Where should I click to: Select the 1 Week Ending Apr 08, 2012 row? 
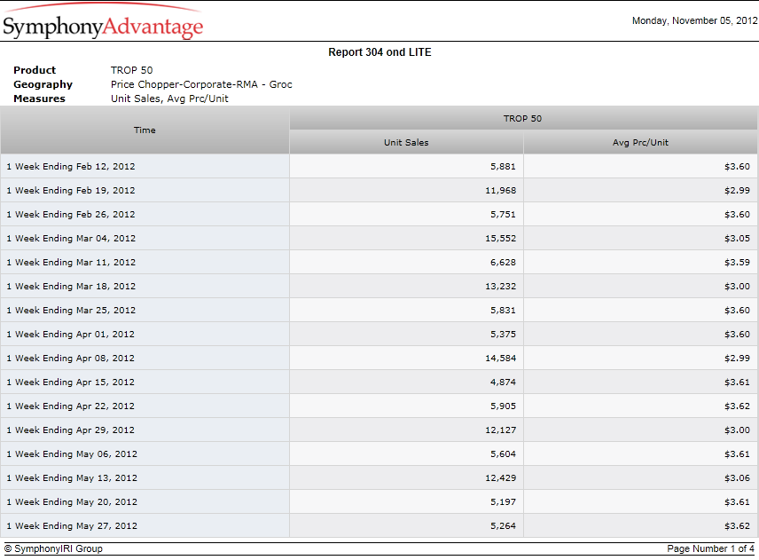click(379, 358)
